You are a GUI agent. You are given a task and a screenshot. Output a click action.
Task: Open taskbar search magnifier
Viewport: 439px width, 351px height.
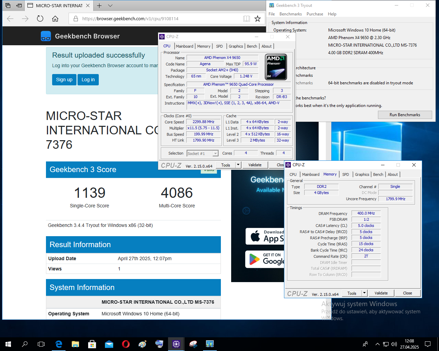(x=25, y=344)
